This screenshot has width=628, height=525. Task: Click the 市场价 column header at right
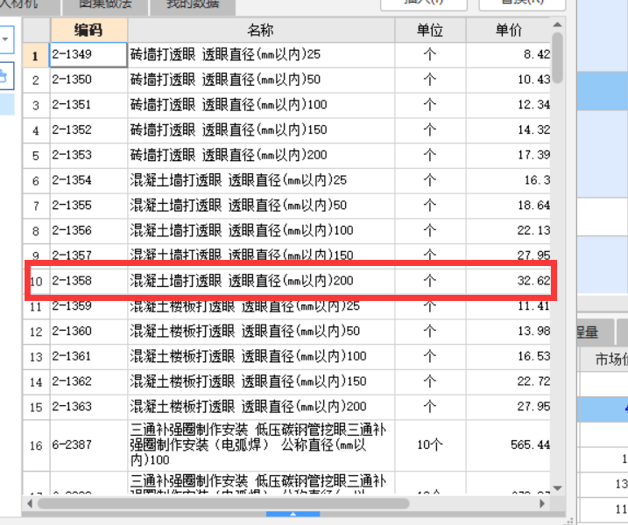click(604, 360)
